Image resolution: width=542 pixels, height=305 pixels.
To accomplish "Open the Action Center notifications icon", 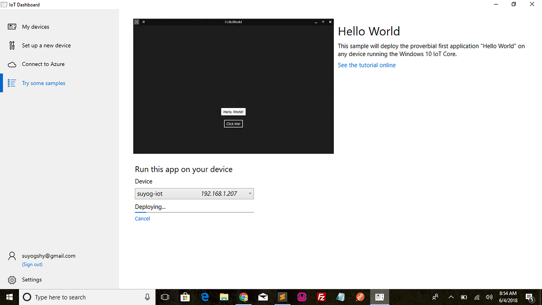I will [530, 297].
